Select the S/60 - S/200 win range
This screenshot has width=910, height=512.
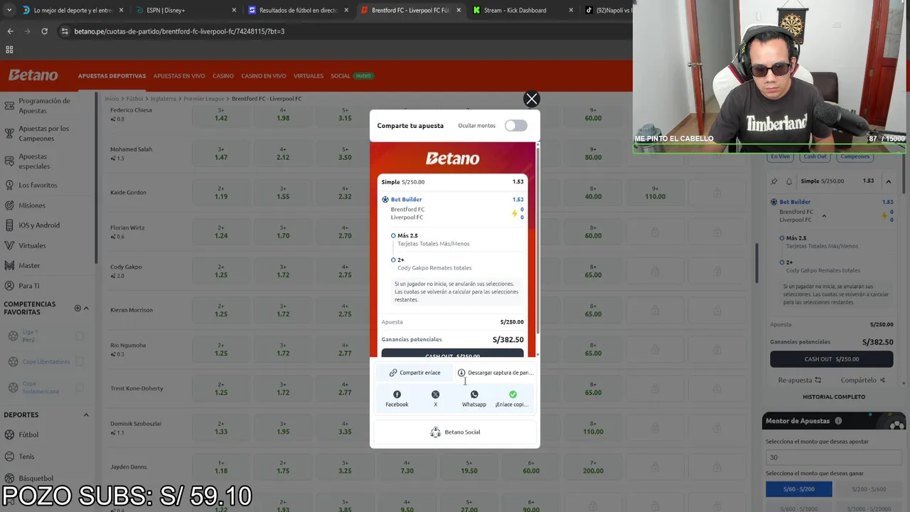798,489
